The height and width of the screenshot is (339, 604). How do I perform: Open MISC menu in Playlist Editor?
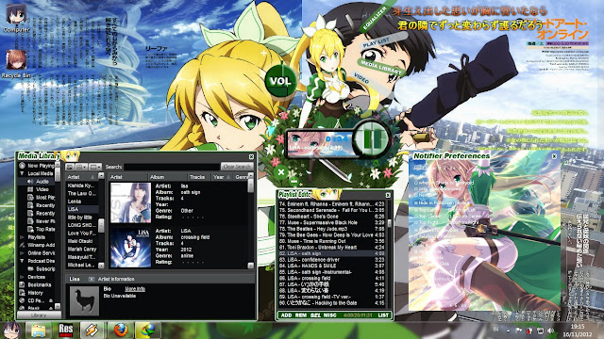coord(330,315)
